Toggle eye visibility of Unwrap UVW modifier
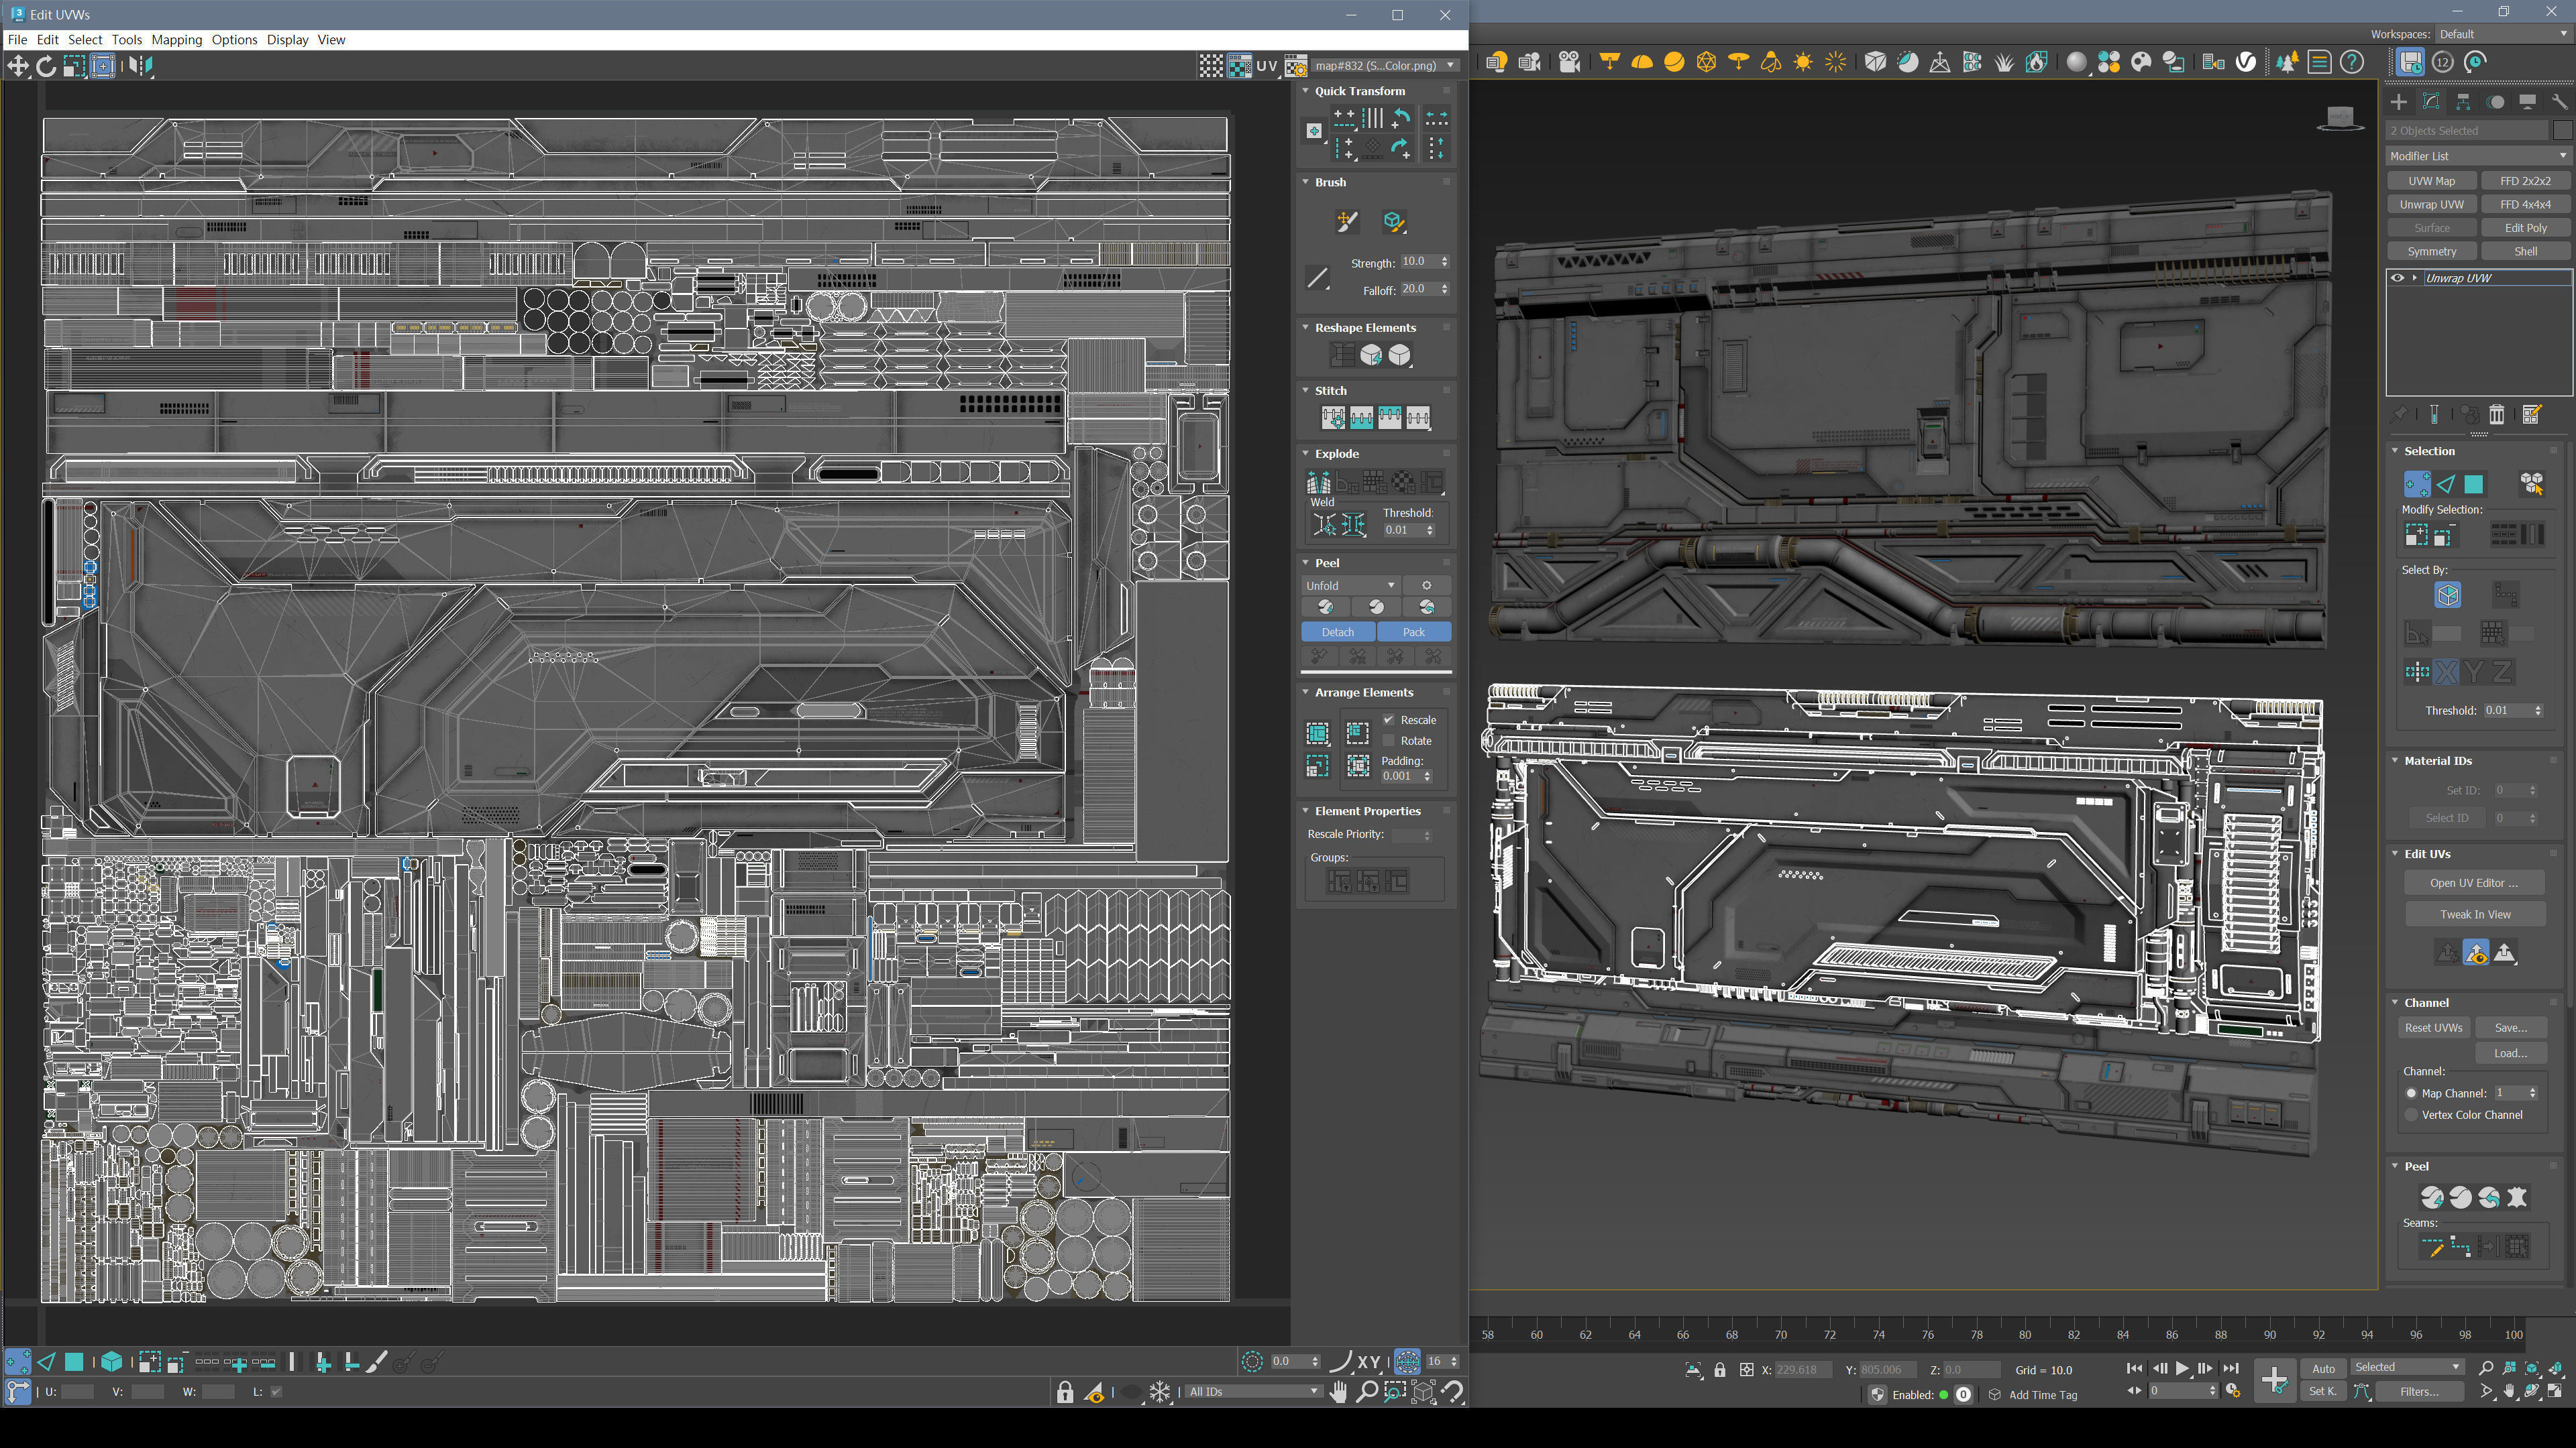The height and width of the screenshot is (1448, 2576). [x=2397, y=278]
